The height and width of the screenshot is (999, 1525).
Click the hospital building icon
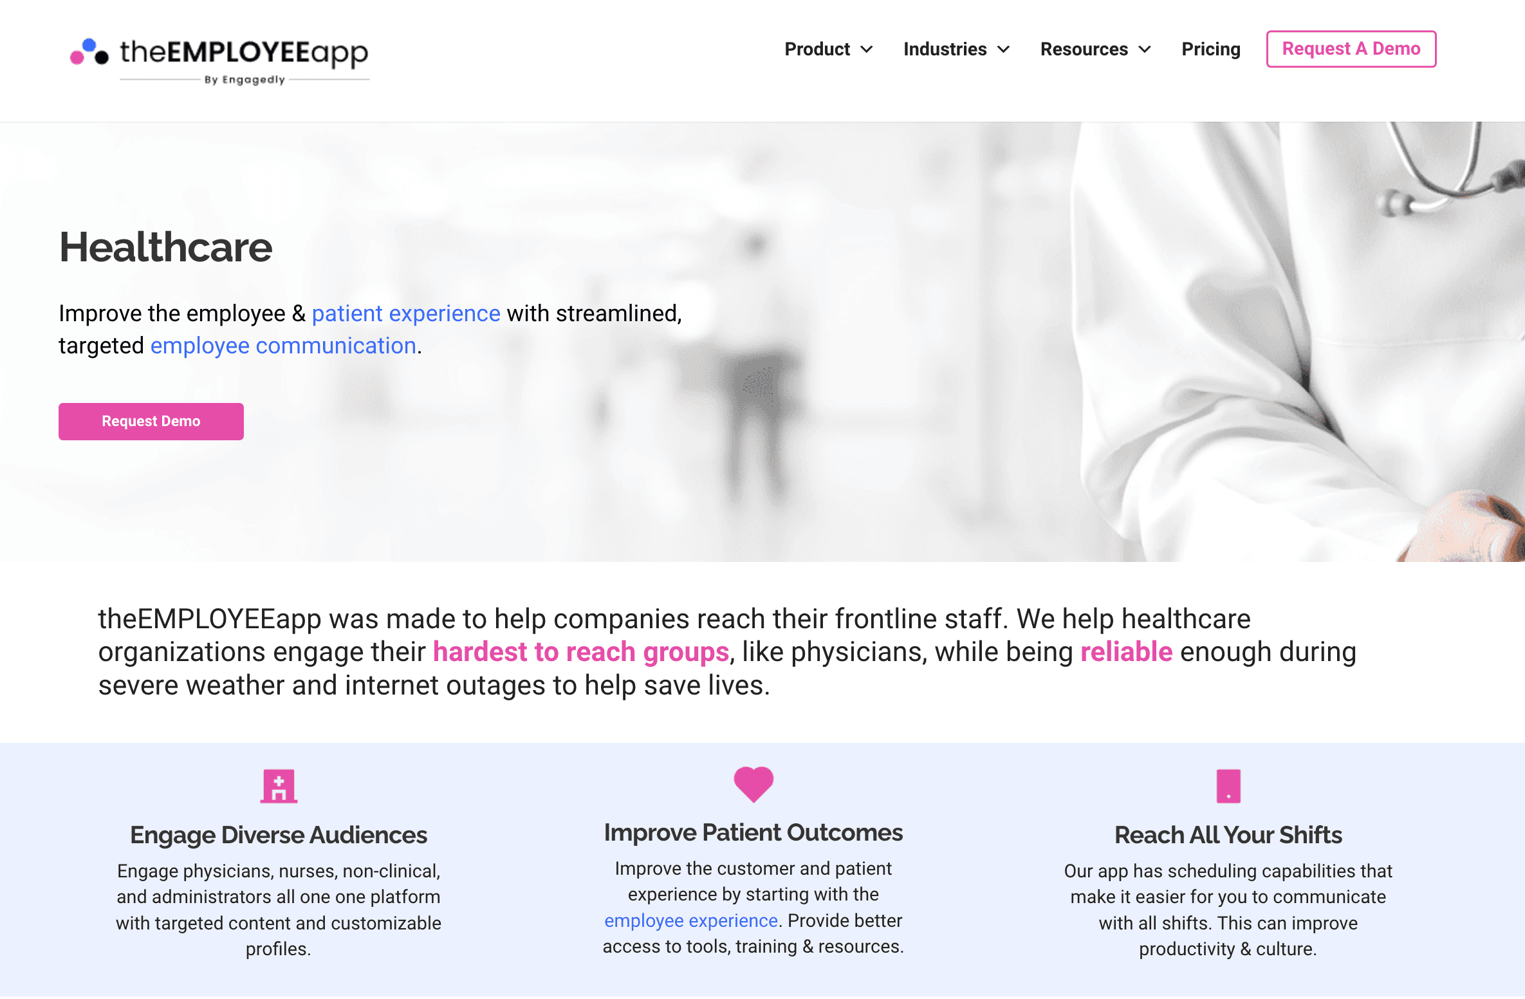tap(279, 785)
